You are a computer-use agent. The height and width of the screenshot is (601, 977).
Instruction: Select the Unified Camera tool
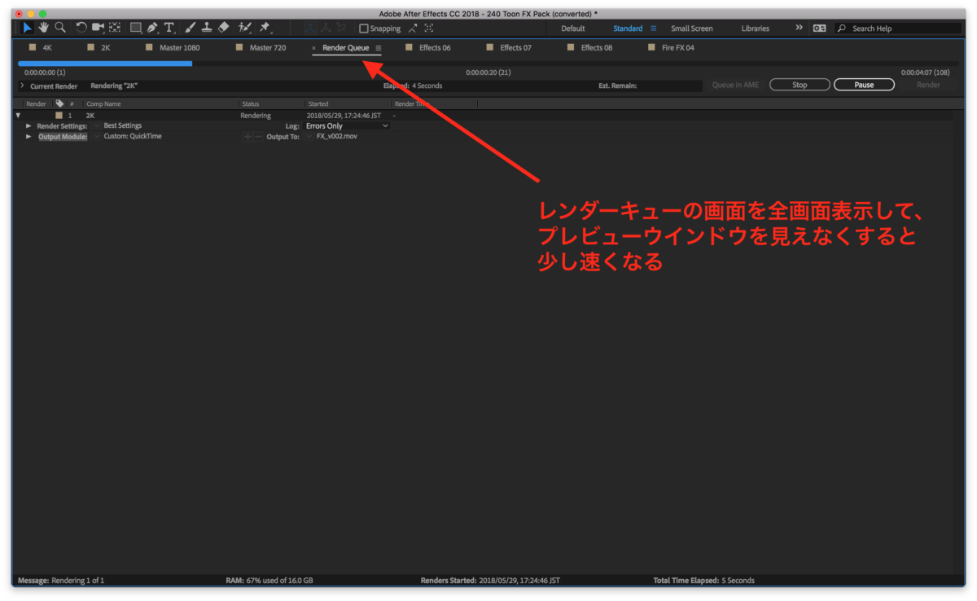click(98, 28)
